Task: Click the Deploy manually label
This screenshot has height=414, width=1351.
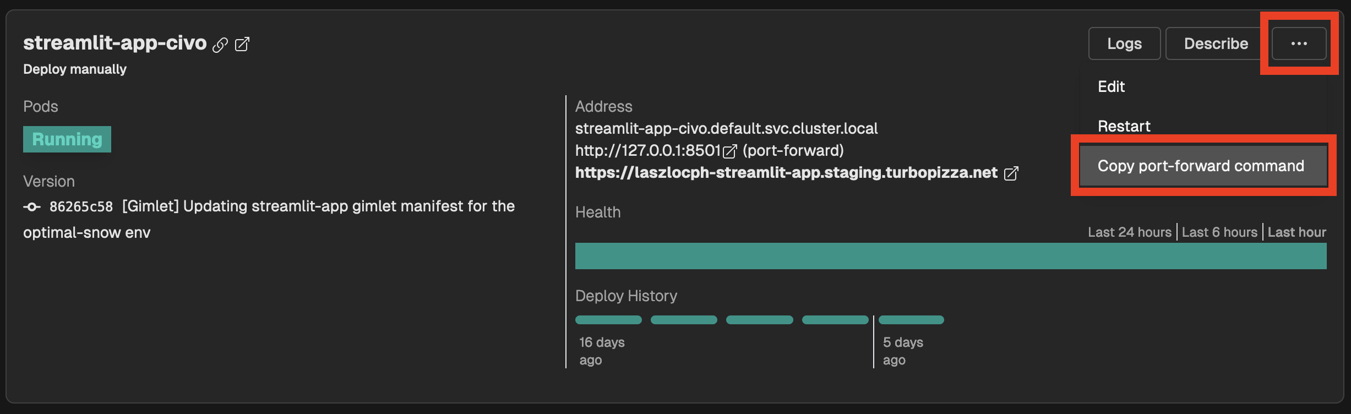Action: coord(75,69)
